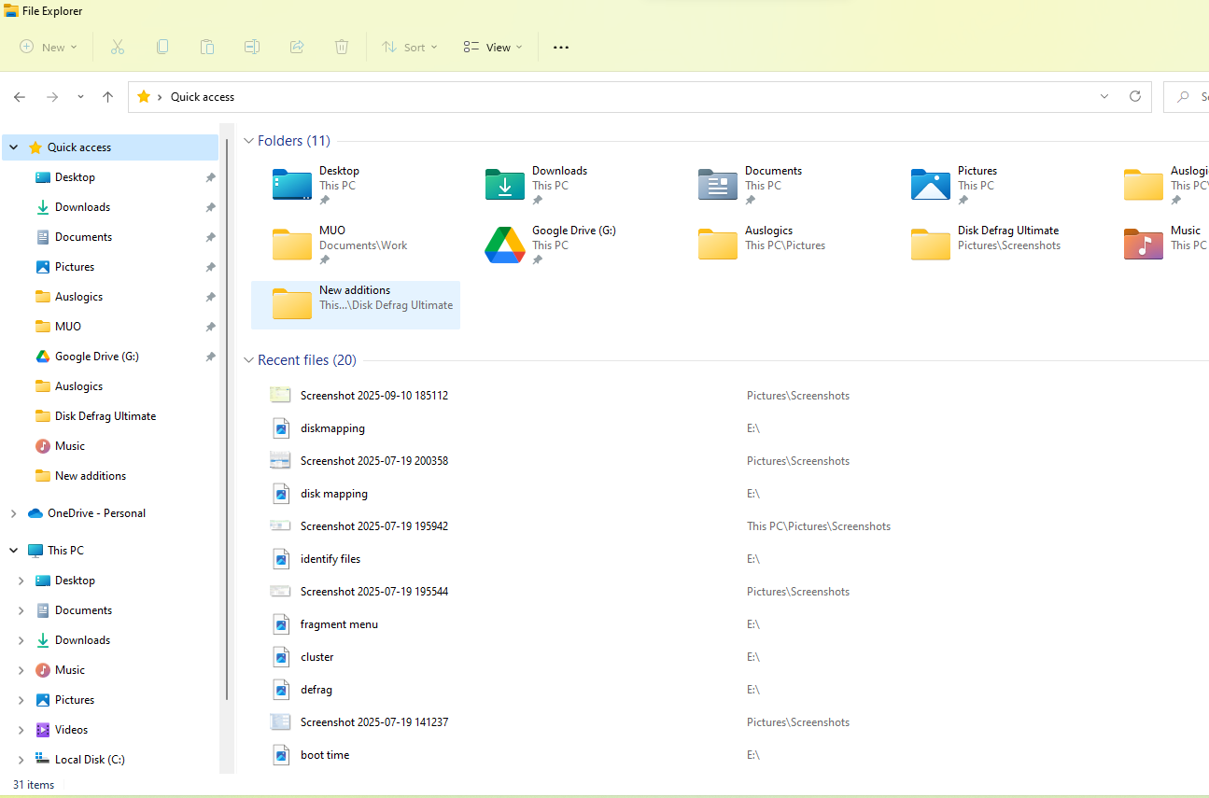Select the Rename icon on the toolbar

click(251, 47)
